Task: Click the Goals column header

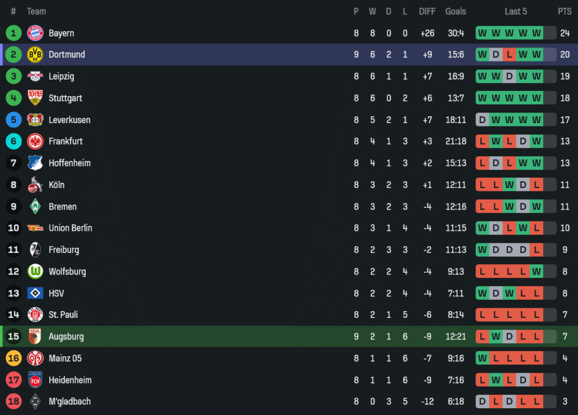Action: 456,11
